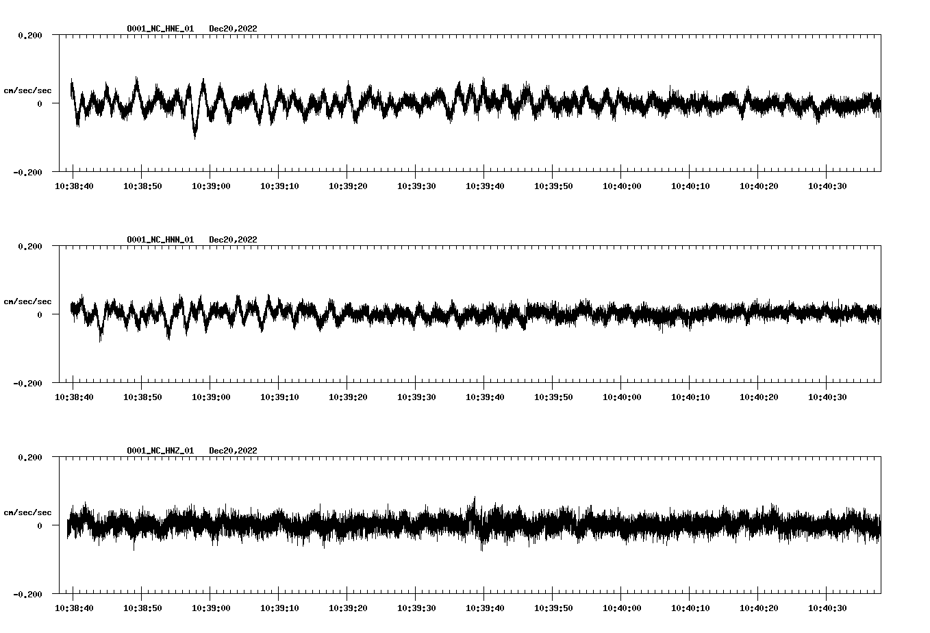Click the 10:39:20 time label under HNE plot

(347, 186)
